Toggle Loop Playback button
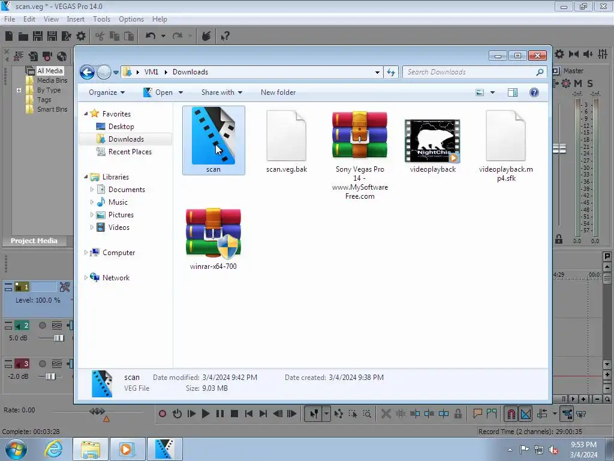Image resolution: width=614 pixels, height=461 pixels. [x=177, y=414]
